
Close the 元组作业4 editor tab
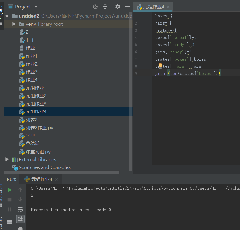click(x=168, y=7)
